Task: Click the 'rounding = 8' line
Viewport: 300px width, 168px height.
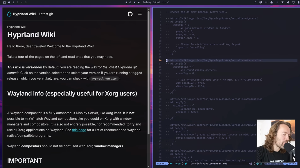Action: click(185, 73)
